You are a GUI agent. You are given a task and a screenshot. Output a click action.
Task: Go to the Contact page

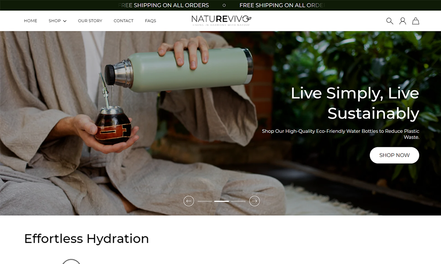click(123, 21)
